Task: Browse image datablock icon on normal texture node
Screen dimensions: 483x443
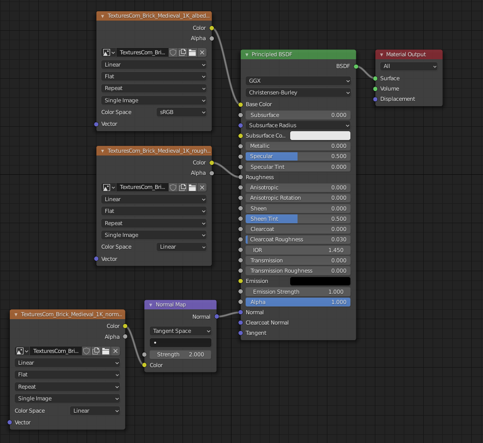Action: pos(22,351)
